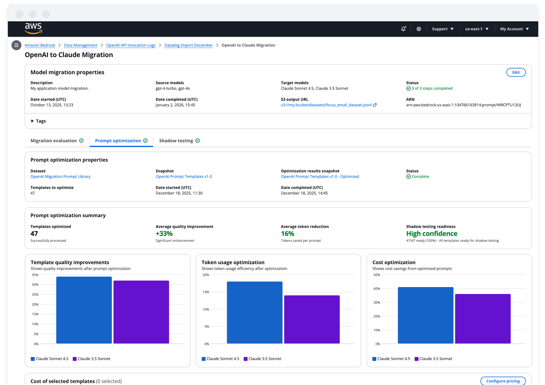Click the purple bar in Cost optimization chart
Image resolution: width=545 pixels, height=385 pixels.
point(483,319)
